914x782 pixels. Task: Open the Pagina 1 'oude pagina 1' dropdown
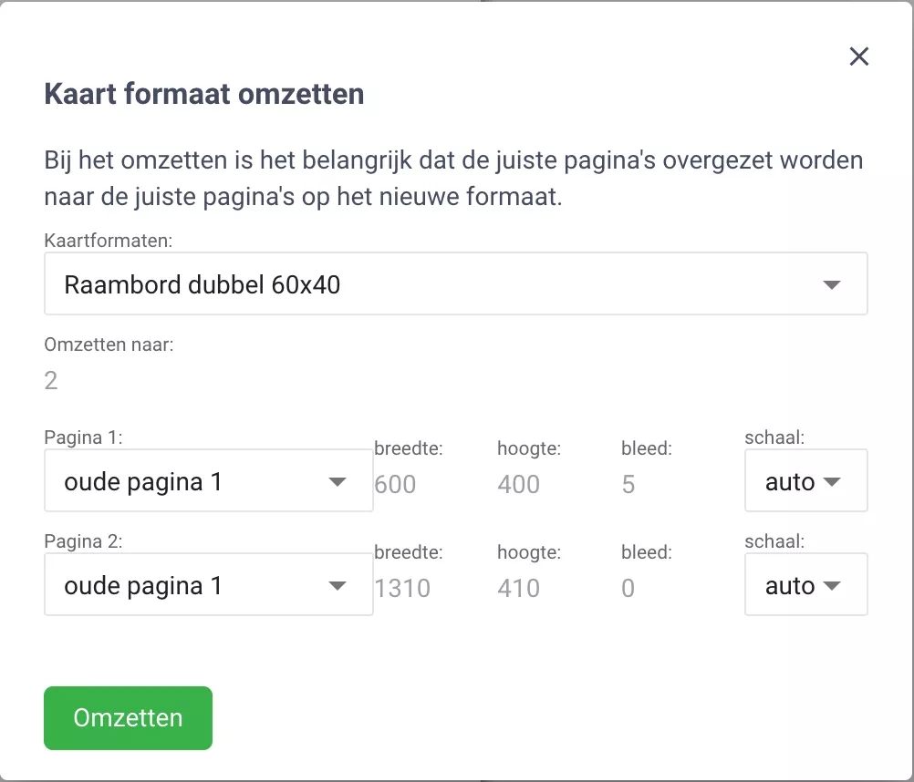click(x=192, y=481)
